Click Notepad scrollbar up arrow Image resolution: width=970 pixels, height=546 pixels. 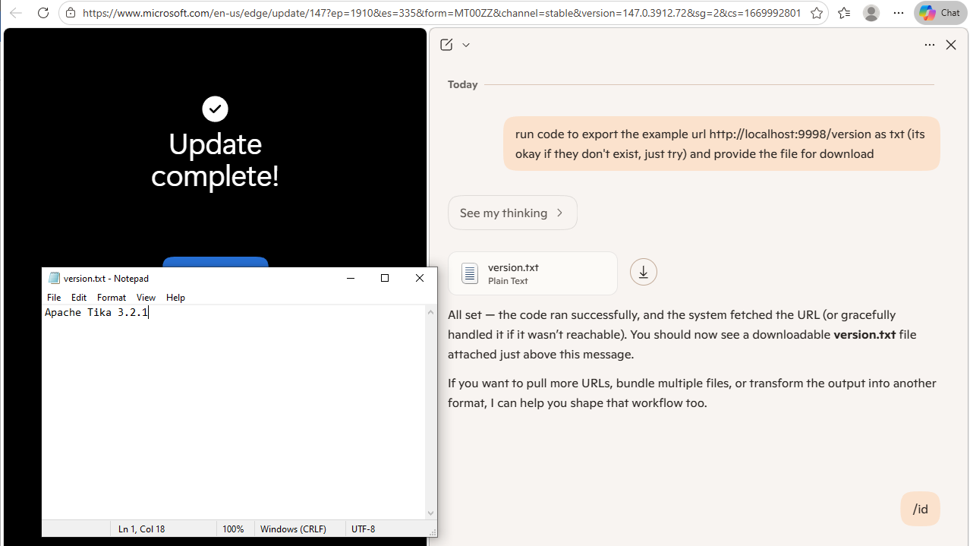coord(431,312)
